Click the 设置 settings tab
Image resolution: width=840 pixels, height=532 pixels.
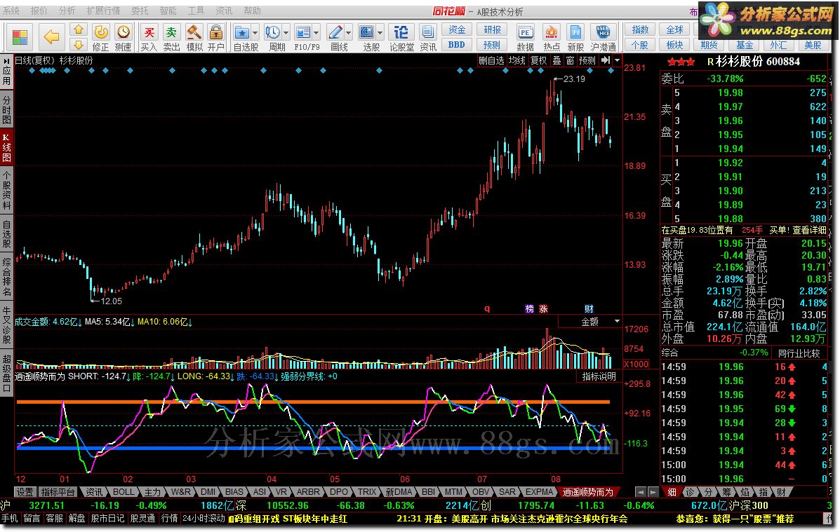[25, 492]
